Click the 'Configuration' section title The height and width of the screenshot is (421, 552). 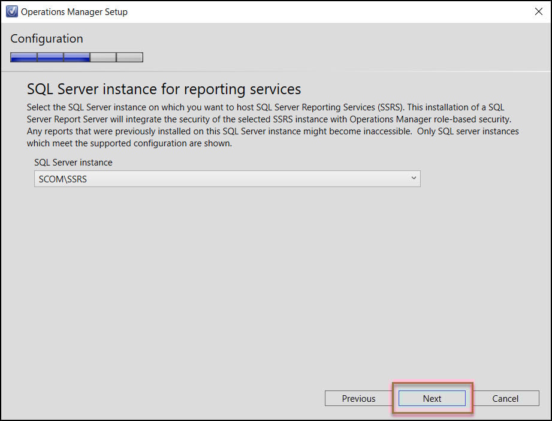click(x=47, y=38)
